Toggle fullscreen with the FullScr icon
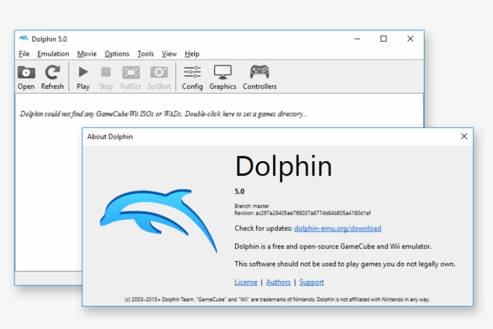493x329 pixels. 131,78
